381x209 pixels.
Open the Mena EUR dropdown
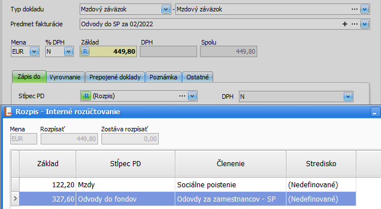34,51
